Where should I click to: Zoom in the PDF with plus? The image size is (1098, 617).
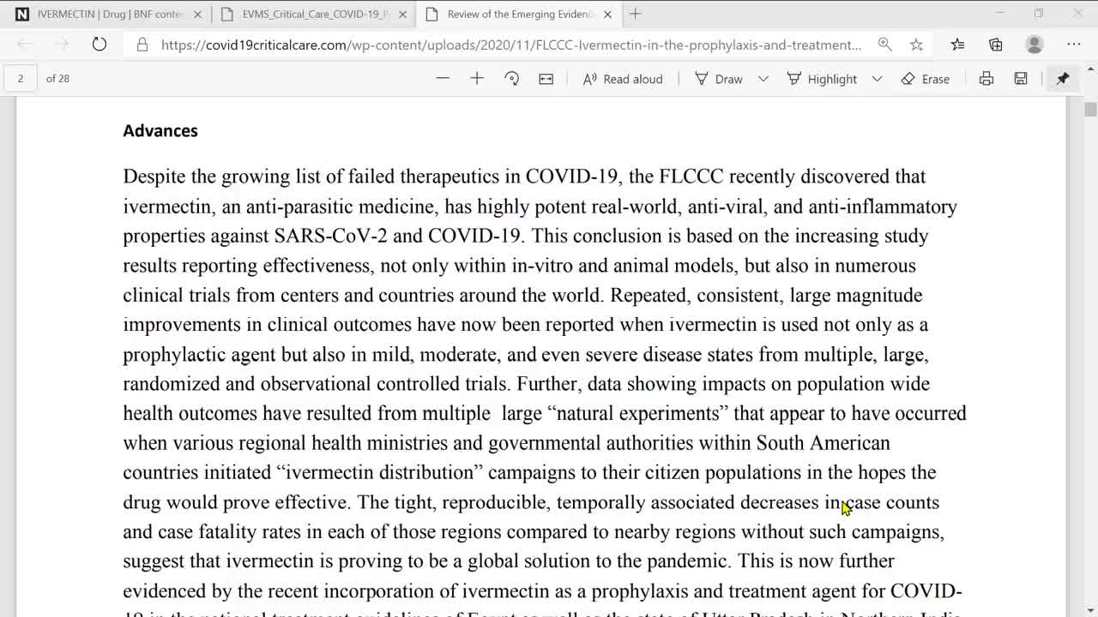pyautogui.click(x=477, y=78)
